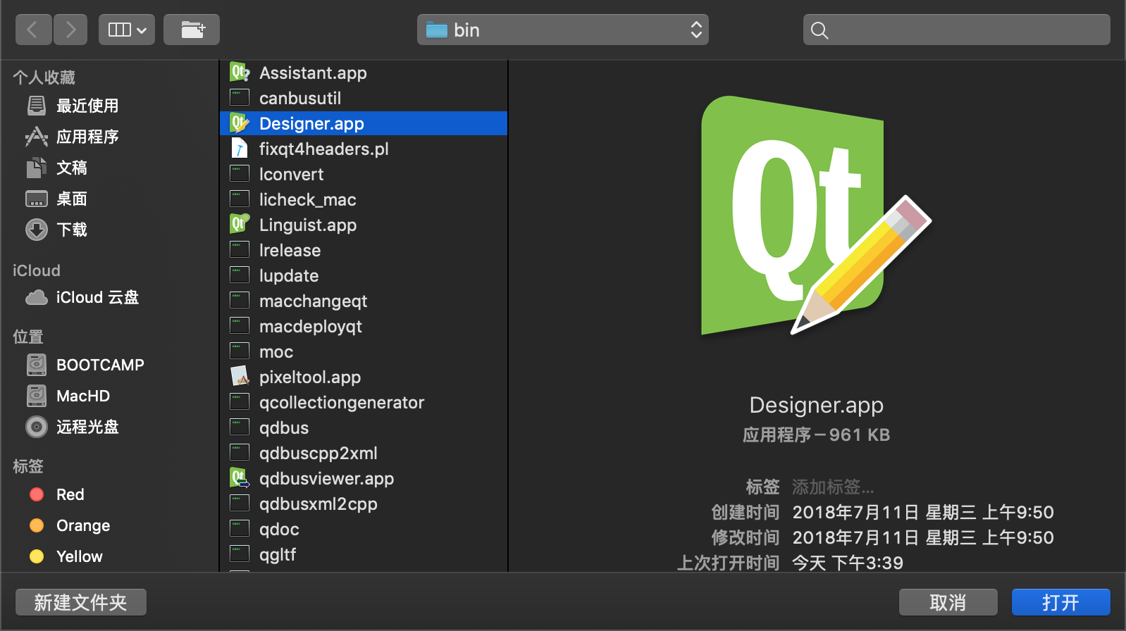Go forward with the right arrow button

click(70, 30)
